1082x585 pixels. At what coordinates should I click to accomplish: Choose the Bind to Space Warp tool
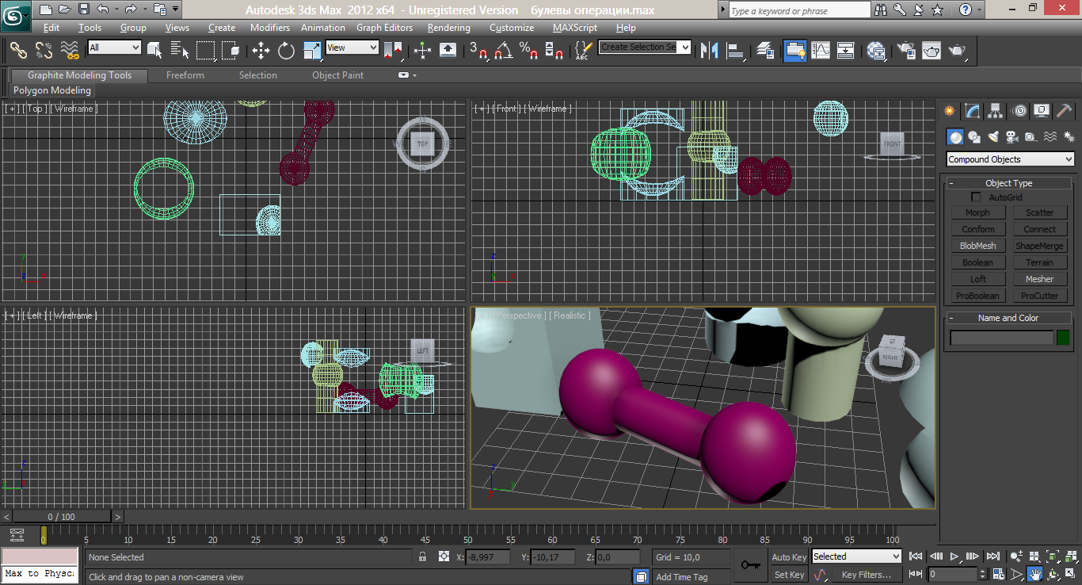point(70,51)
